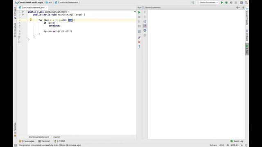Select the ContinueStatement.java editor tab
The image size is (262, 147).
coord(33,7)
